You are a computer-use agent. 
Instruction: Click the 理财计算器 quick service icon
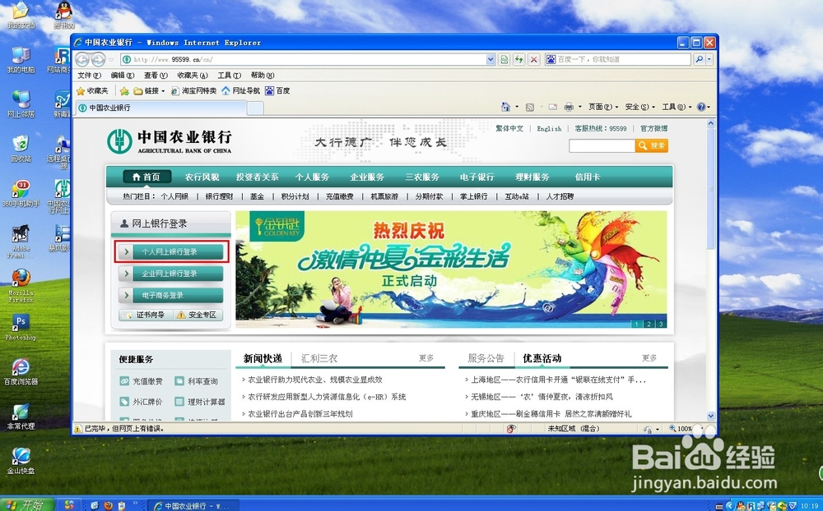tap(179, 402)
